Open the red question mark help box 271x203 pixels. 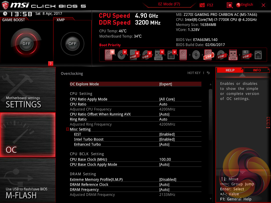(51, 63)
